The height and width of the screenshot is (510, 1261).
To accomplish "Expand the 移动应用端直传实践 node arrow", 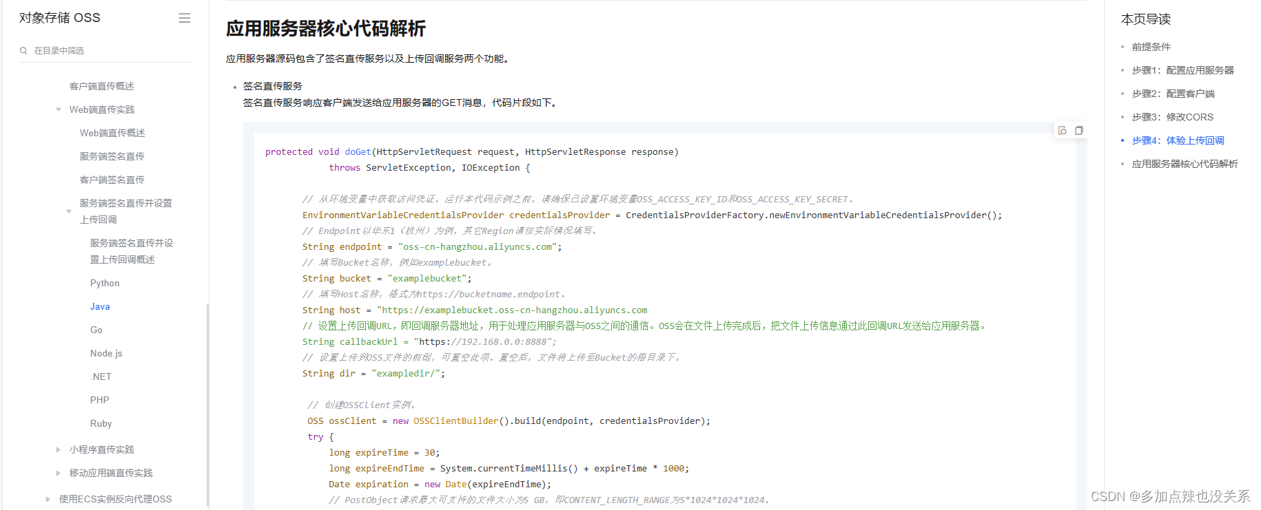I will pos(59,473).
